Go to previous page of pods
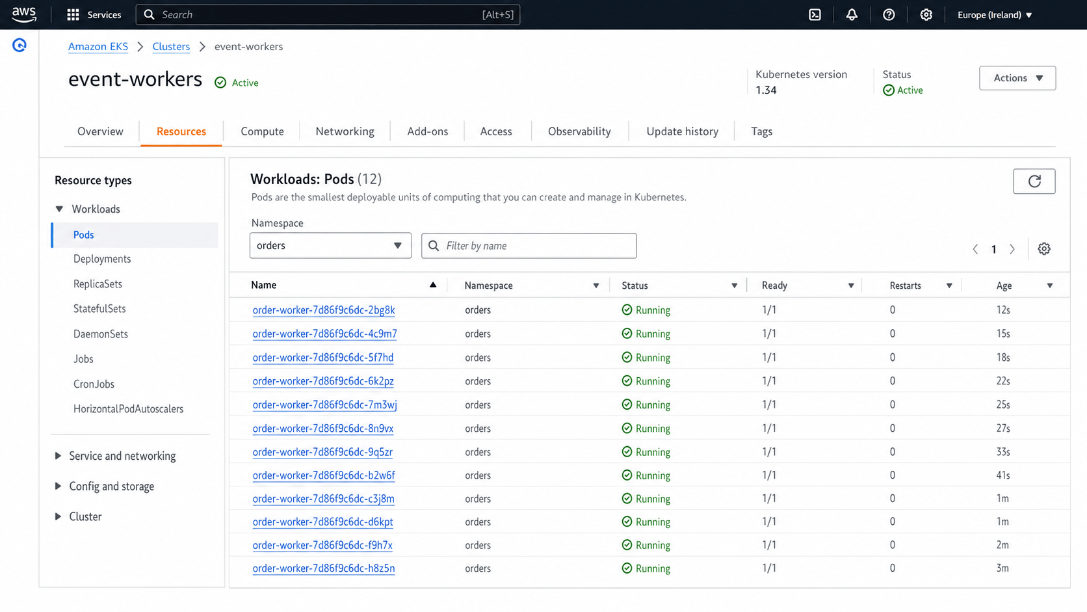1087x612 pixels. [975, 249]
